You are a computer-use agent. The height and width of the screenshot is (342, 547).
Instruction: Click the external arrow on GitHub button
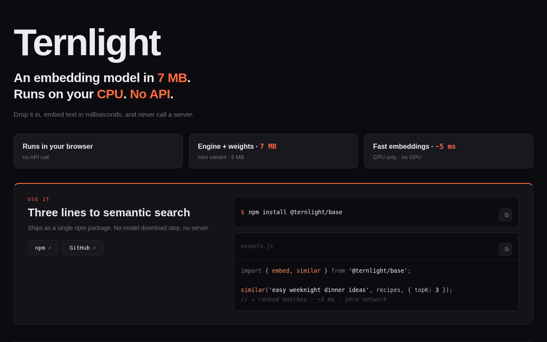pyautogui.click(x=94, y=248)
